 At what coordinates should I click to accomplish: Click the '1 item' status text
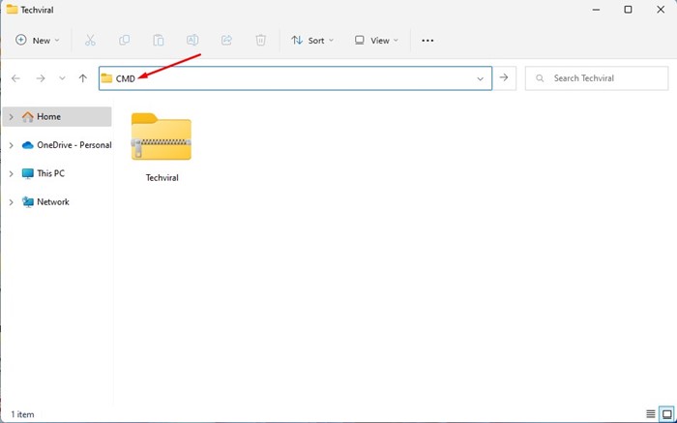(22, 414)
